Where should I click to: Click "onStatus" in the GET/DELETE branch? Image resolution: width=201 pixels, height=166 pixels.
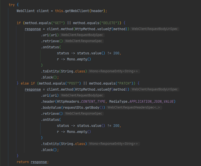click(x=51, y=47)
